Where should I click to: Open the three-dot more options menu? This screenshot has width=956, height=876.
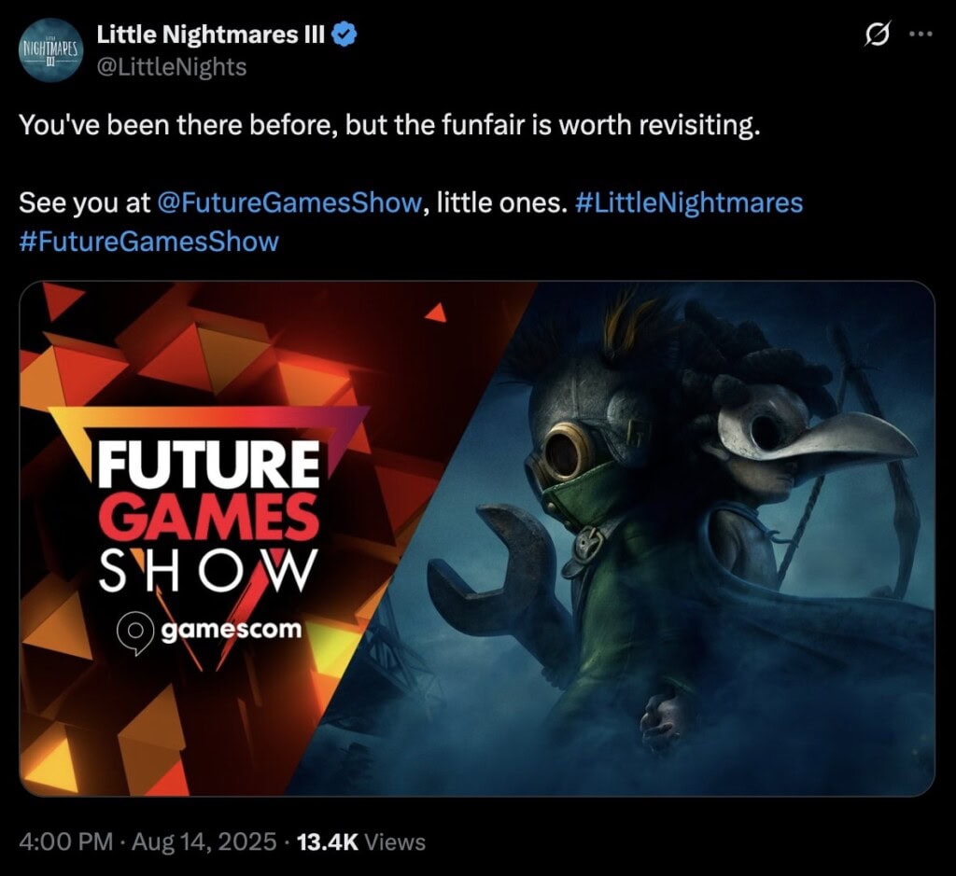pyautogui.click(x=921, y=35)
